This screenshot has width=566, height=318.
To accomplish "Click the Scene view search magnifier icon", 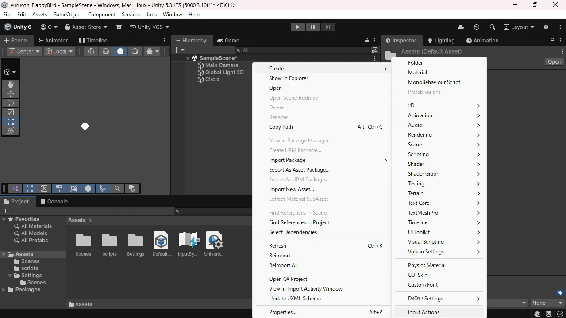I will coord(117,188).
